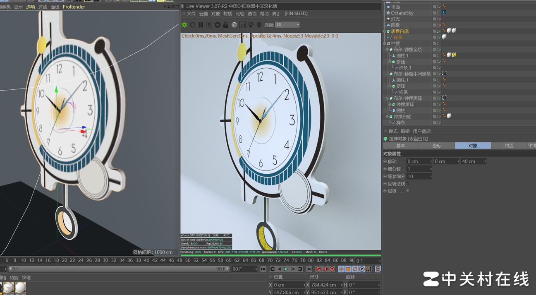This screenshot has width=536, height=295.
Task: Open the 材质 menu in Live Viewer
Action: click(227, 14)
